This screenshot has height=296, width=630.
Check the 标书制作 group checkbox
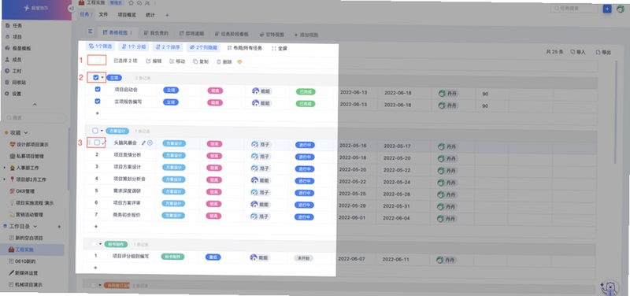click(x=94, y=244)
